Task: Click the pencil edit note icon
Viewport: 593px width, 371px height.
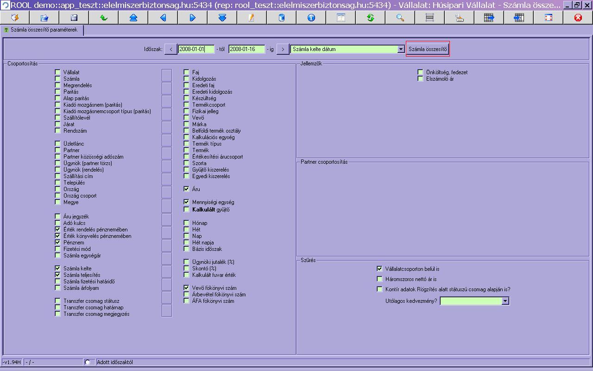Action: click(x=252, y=18)
